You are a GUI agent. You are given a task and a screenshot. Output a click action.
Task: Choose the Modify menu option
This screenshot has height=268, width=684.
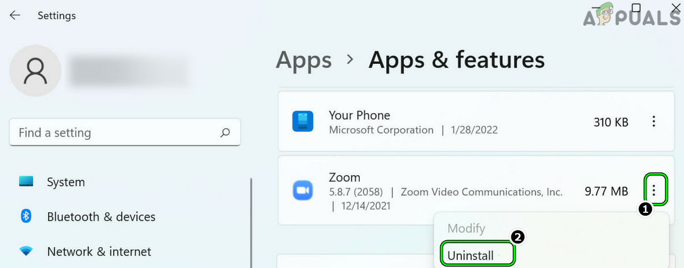pyautogui.click(x=466, y=228)
